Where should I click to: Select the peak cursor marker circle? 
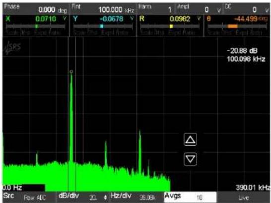point(71,71)
